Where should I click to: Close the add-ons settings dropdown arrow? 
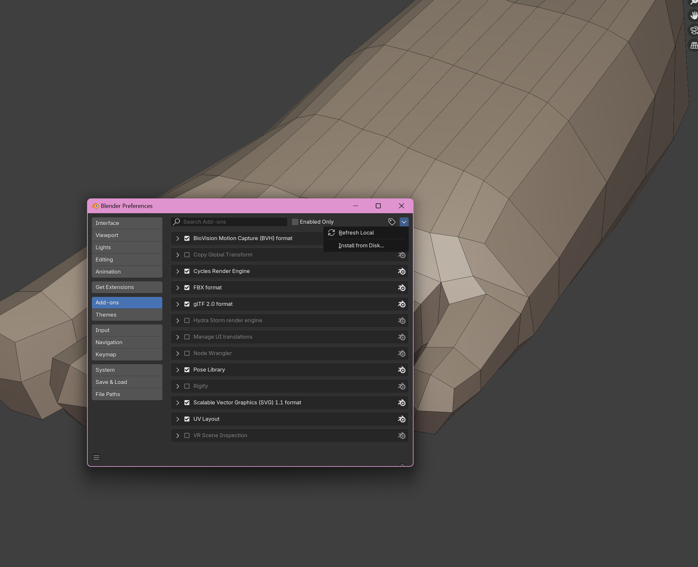[x=404, y=222]
